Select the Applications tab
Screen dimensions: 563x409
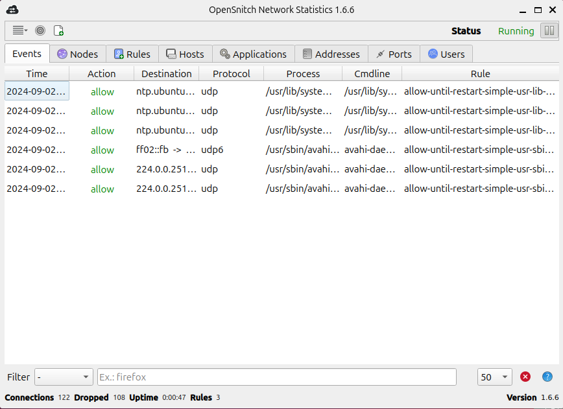pos(253,54)
